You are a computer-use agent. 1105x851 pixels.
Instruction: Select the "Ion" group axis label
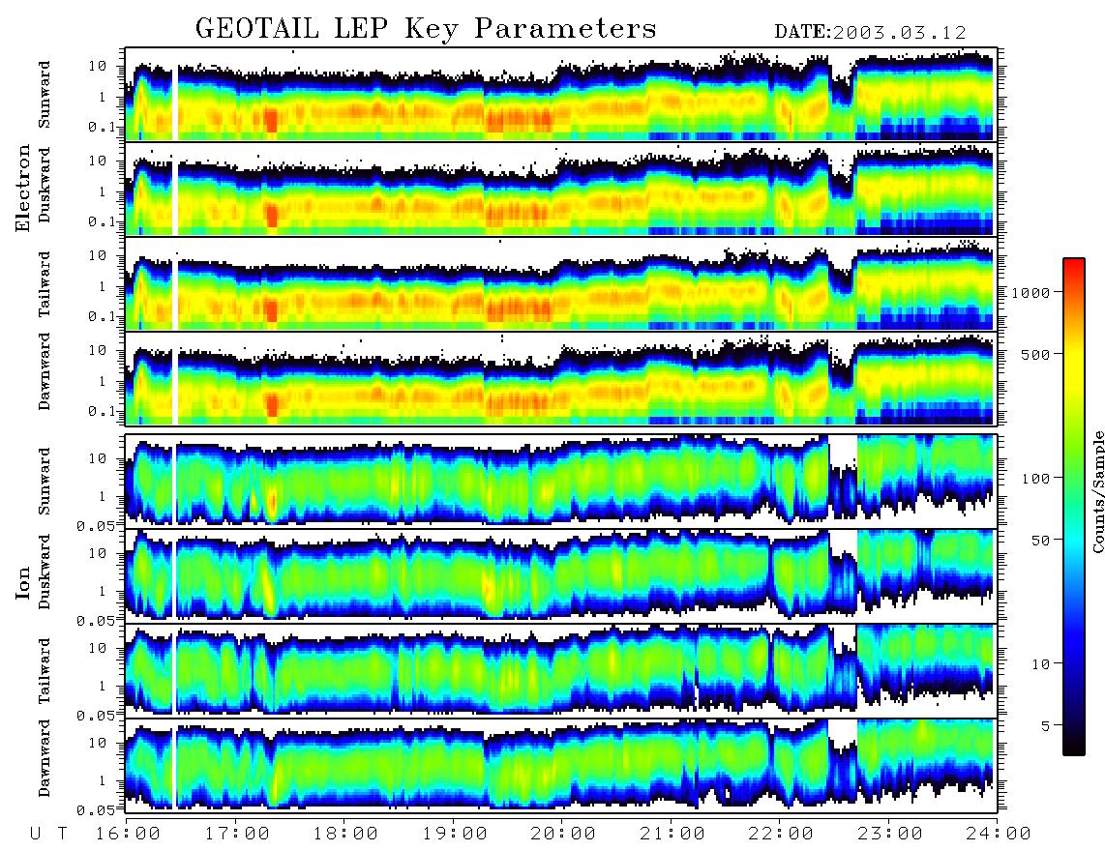pos(23,583)
